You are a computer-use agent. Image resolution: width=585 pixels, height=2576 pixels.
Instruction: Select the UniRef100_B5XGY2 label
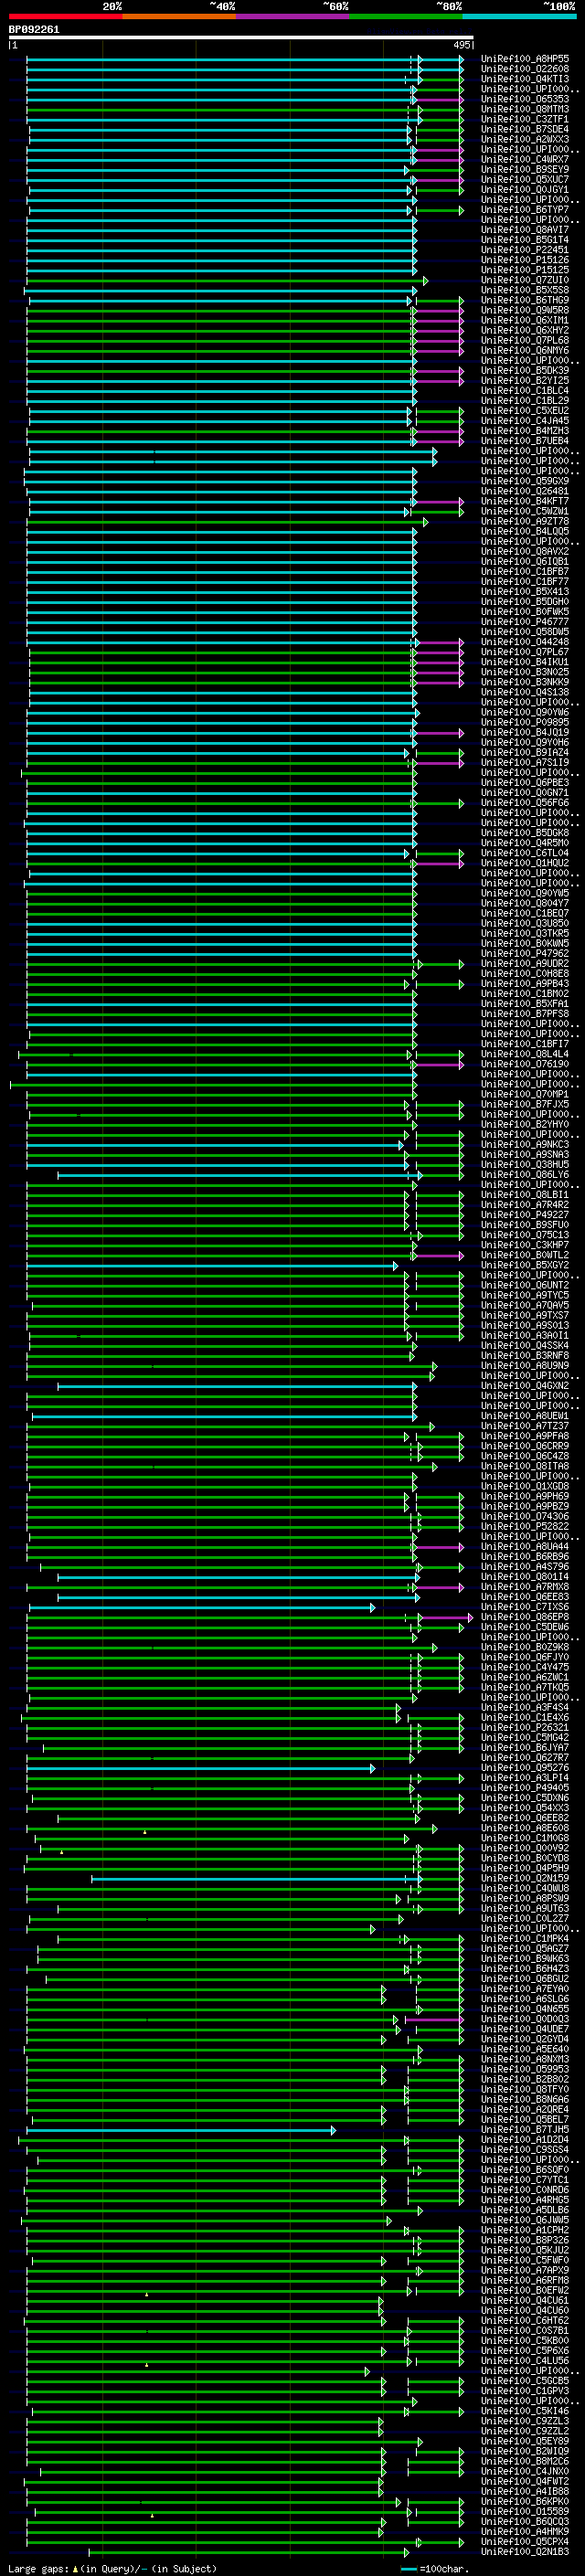[x=525, y=1265]
